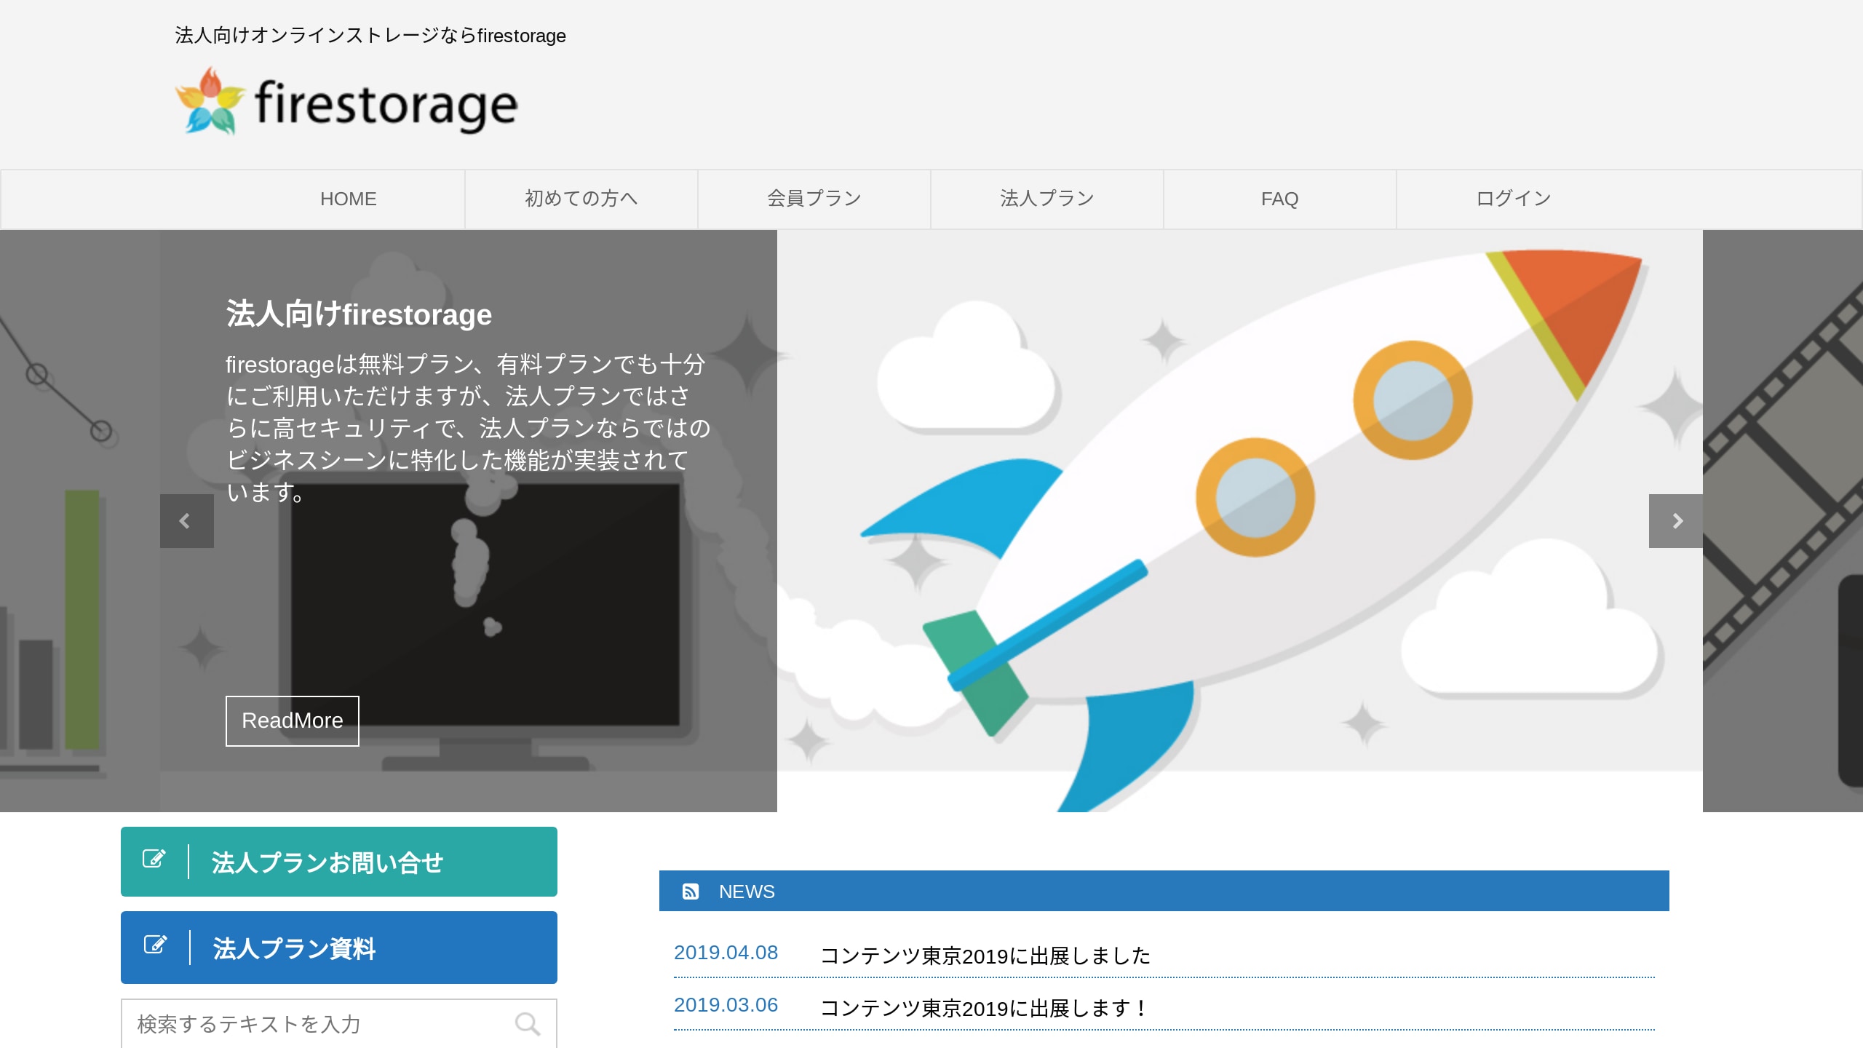Click the edit icon on 法人プラン資料

click(x=155, y=944)
